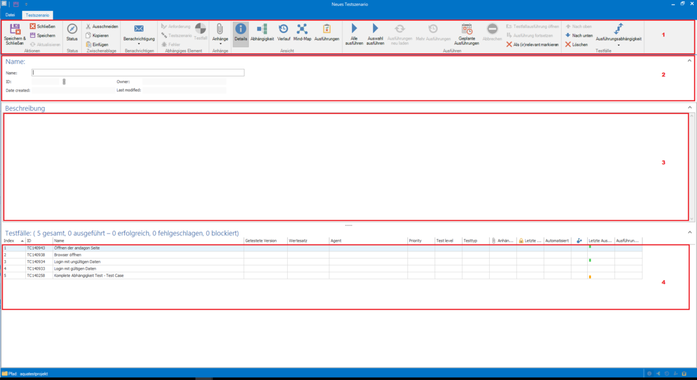The width and height of the screenshot is (697, 380).
Task: Open the Datei menu tab
Action: tap(10, 15)
